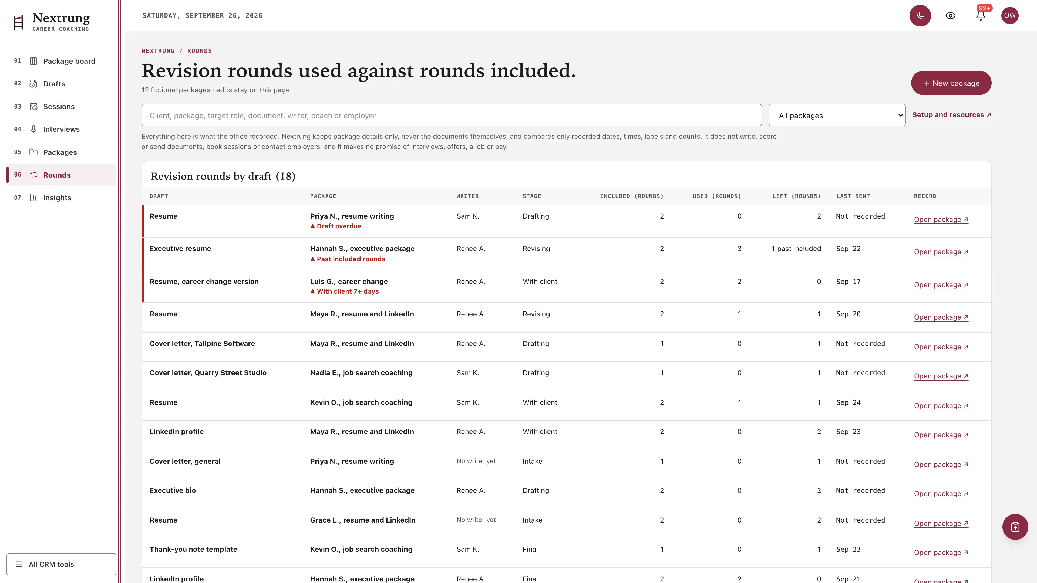
Task: Click the hamburger icon in All CRM tools
Action: coord(19,564)
